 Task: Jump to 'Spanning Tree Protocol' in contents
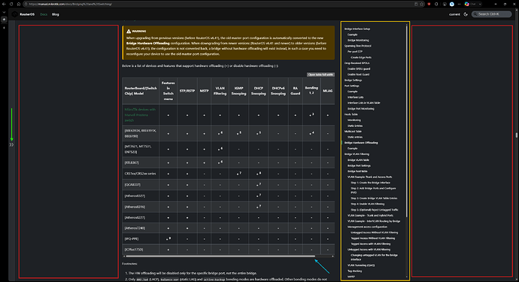(x=358, y=46)
